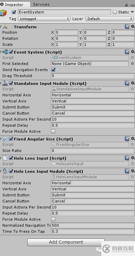Enable Force Module Active in Standalone Input Module
The height and width of the screenshot is (256, 135).
tap(53, 131)
